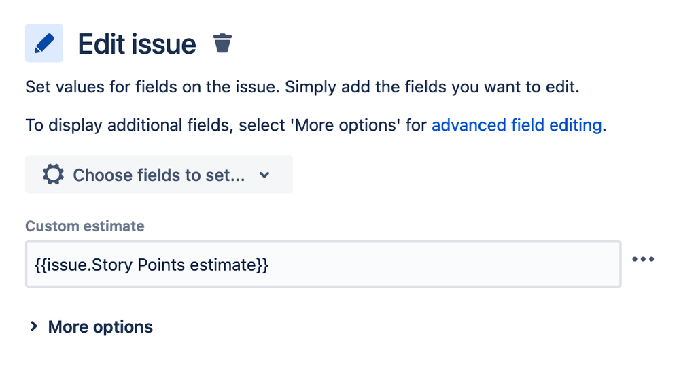679x387 pixels.
Task: Click the down chevron on Choose fields button
Action: [264, 175]
